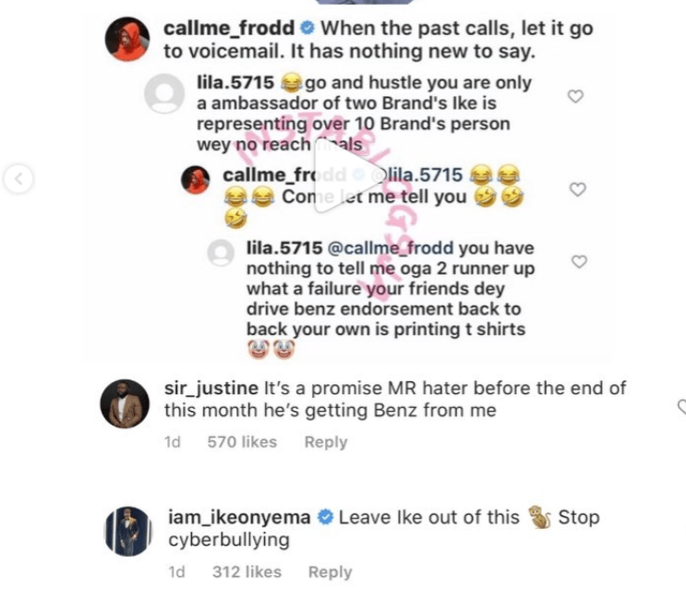Image resolution: width=686 pixels, height=613 pixels.
Task: Like callme_frodd's "Come let me tell you" reply
Action: [578, 189]
